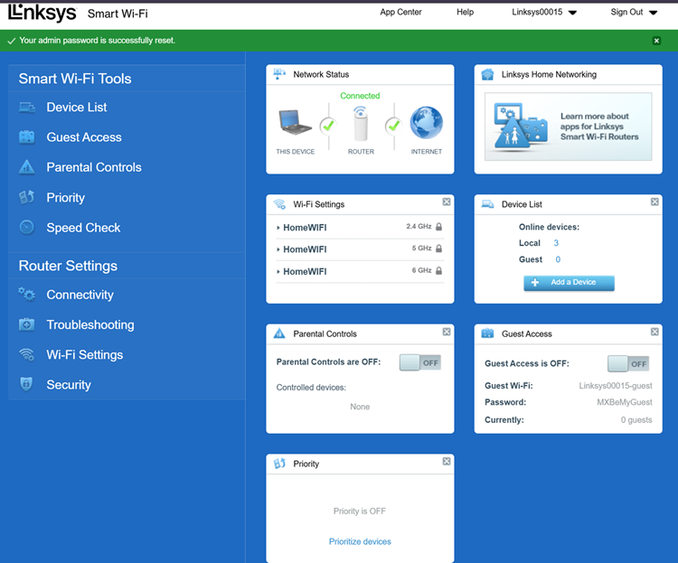The height and width of the screenshot is (563, 678).
Task: Expand the 6 GHz HomeWIFI entry
Action: pyautogui.click(x=278, y=271)
